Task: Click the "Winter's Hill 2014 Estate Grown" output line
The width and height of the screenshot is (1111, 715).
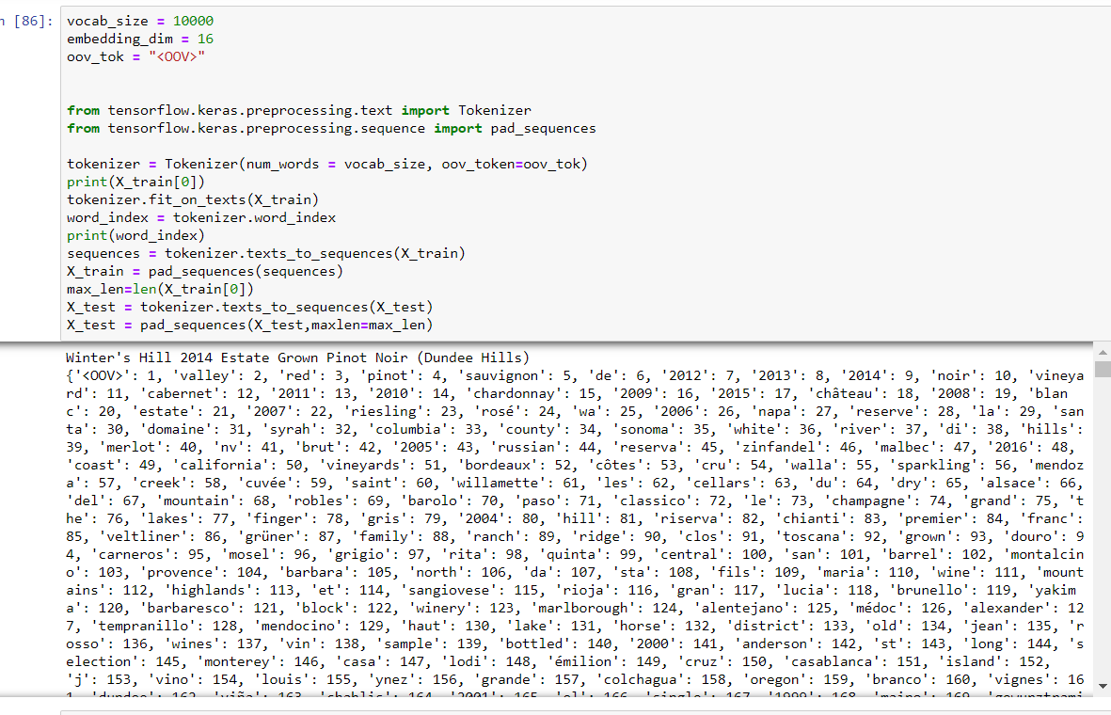Action: coord(297,357)
